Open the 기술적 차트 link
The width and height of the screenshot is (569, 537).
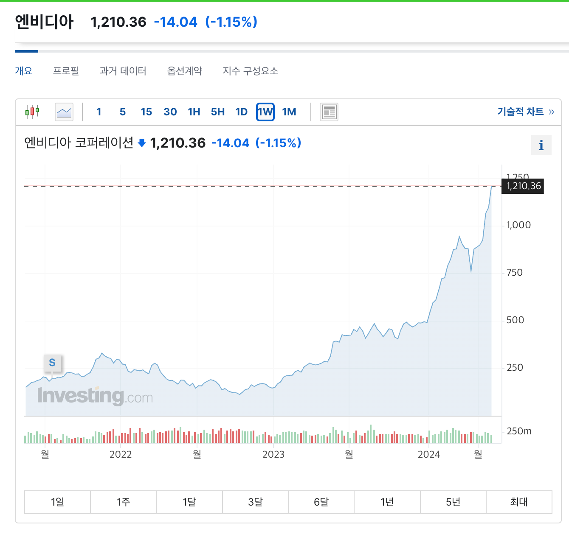[x=526, y=112]
